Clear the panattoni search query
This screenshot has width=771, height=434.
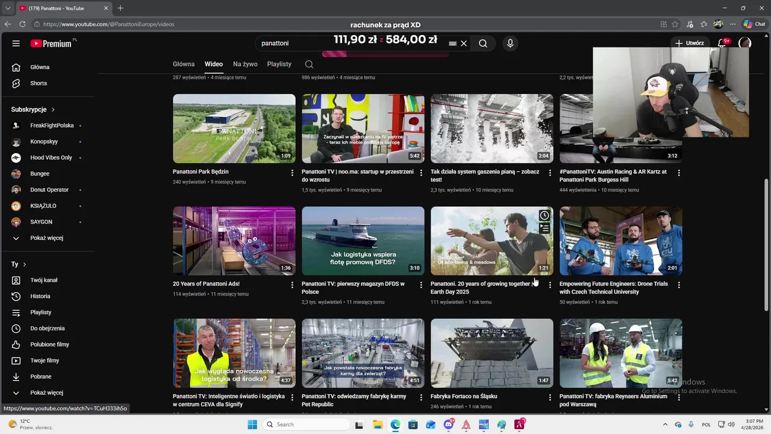464,43
